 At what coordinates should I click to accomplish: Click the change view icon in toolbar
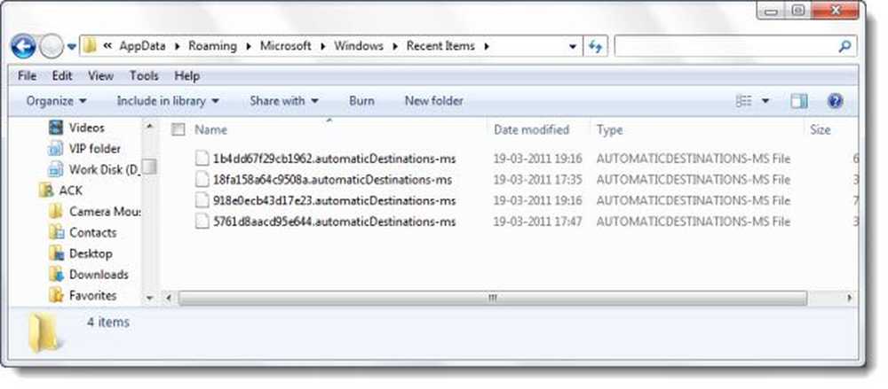tap(743, 101)
